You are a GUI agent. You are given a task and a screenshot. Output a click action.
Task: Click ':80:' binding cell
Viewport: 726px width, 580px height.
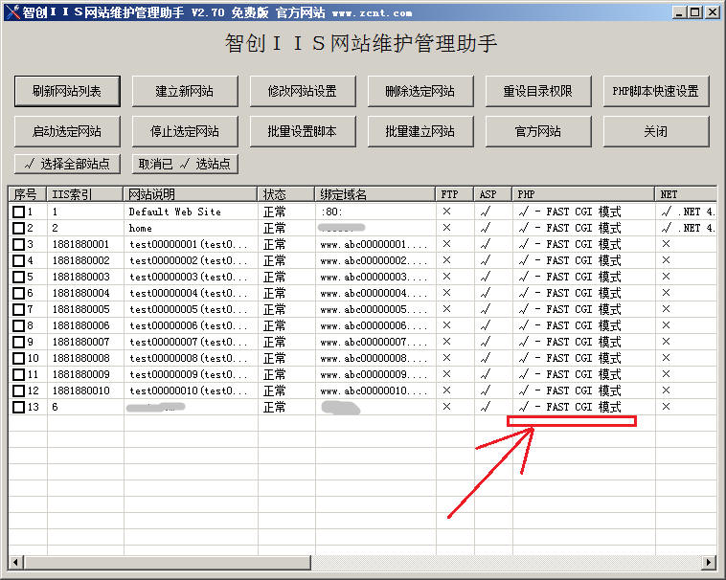331,212
